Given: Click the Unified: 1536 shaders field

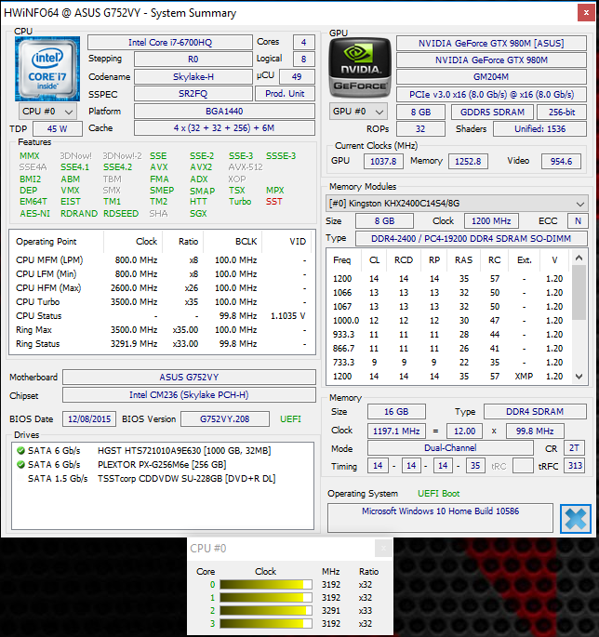Looking at the screenshot, I should tap(540, 129).
